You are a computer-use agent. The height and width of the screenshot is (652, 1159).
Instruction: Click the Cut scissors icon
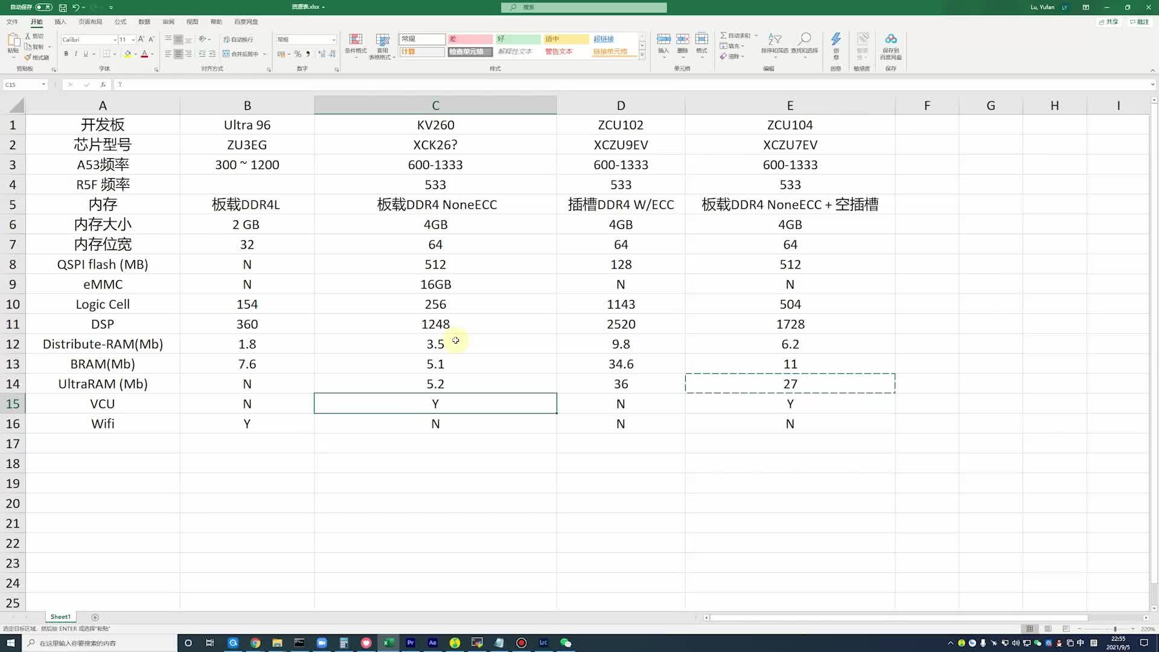tap(28, 36)
